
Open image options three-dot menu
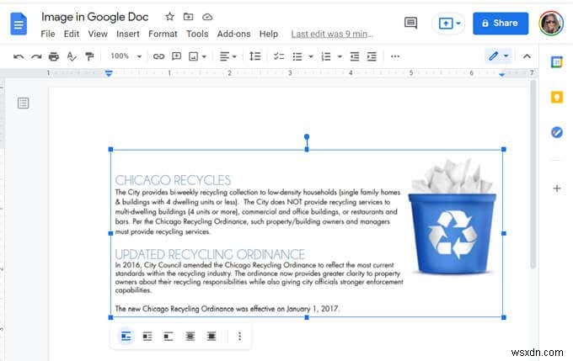pyautogui.click(x=239, y=337)
